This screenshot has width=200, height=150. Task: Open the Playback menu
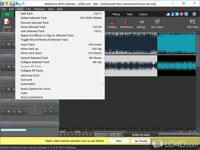coord(39,9)
